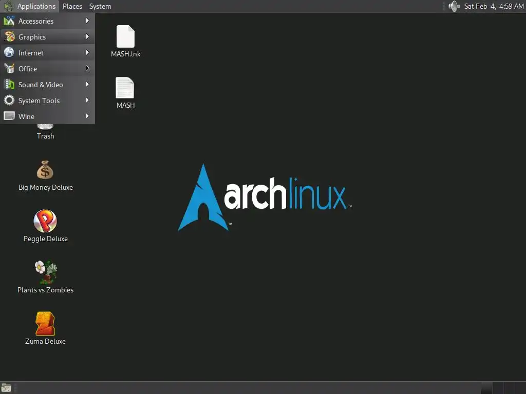Open the System menu

pos(100,6)
